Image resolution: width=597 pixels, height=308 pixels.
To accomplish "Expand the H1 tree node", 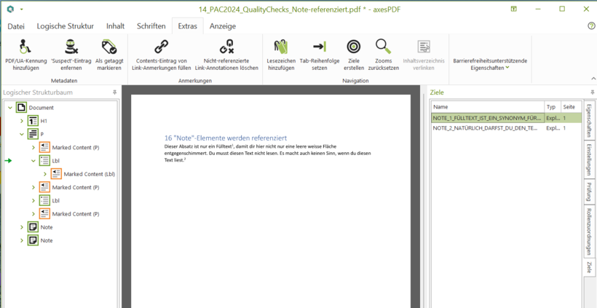I will [x=22, y=121].
